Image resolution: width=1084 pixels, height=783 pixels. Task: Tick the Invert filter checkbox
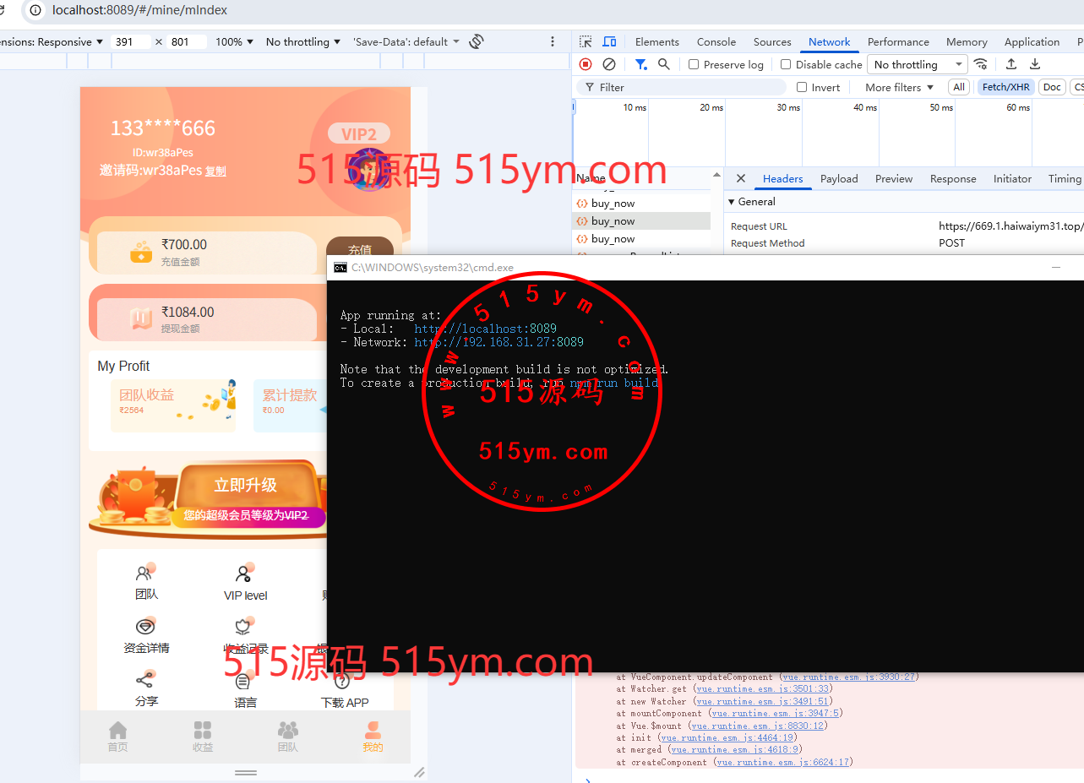click(x=802, y=87)
